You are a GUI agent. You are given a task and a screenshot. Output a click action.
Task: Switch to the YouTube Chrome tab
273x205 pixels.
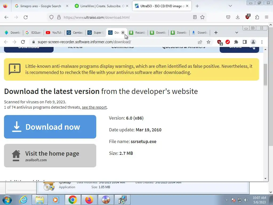point(54,33)
